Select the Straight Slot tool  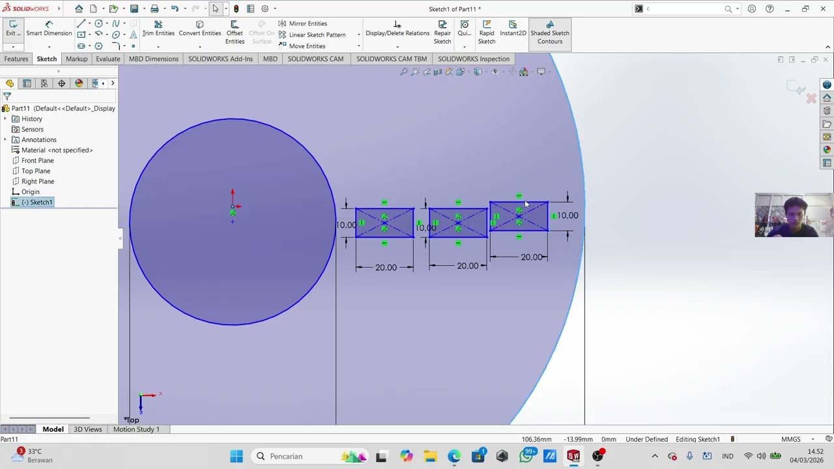coord(81,46)
